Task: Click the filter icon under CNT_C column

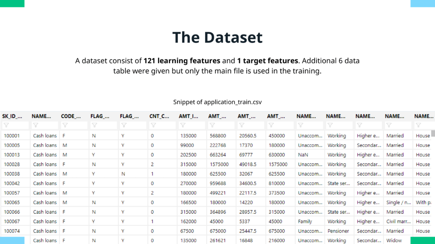Action: pyautogui.click(x=154, y=125)
